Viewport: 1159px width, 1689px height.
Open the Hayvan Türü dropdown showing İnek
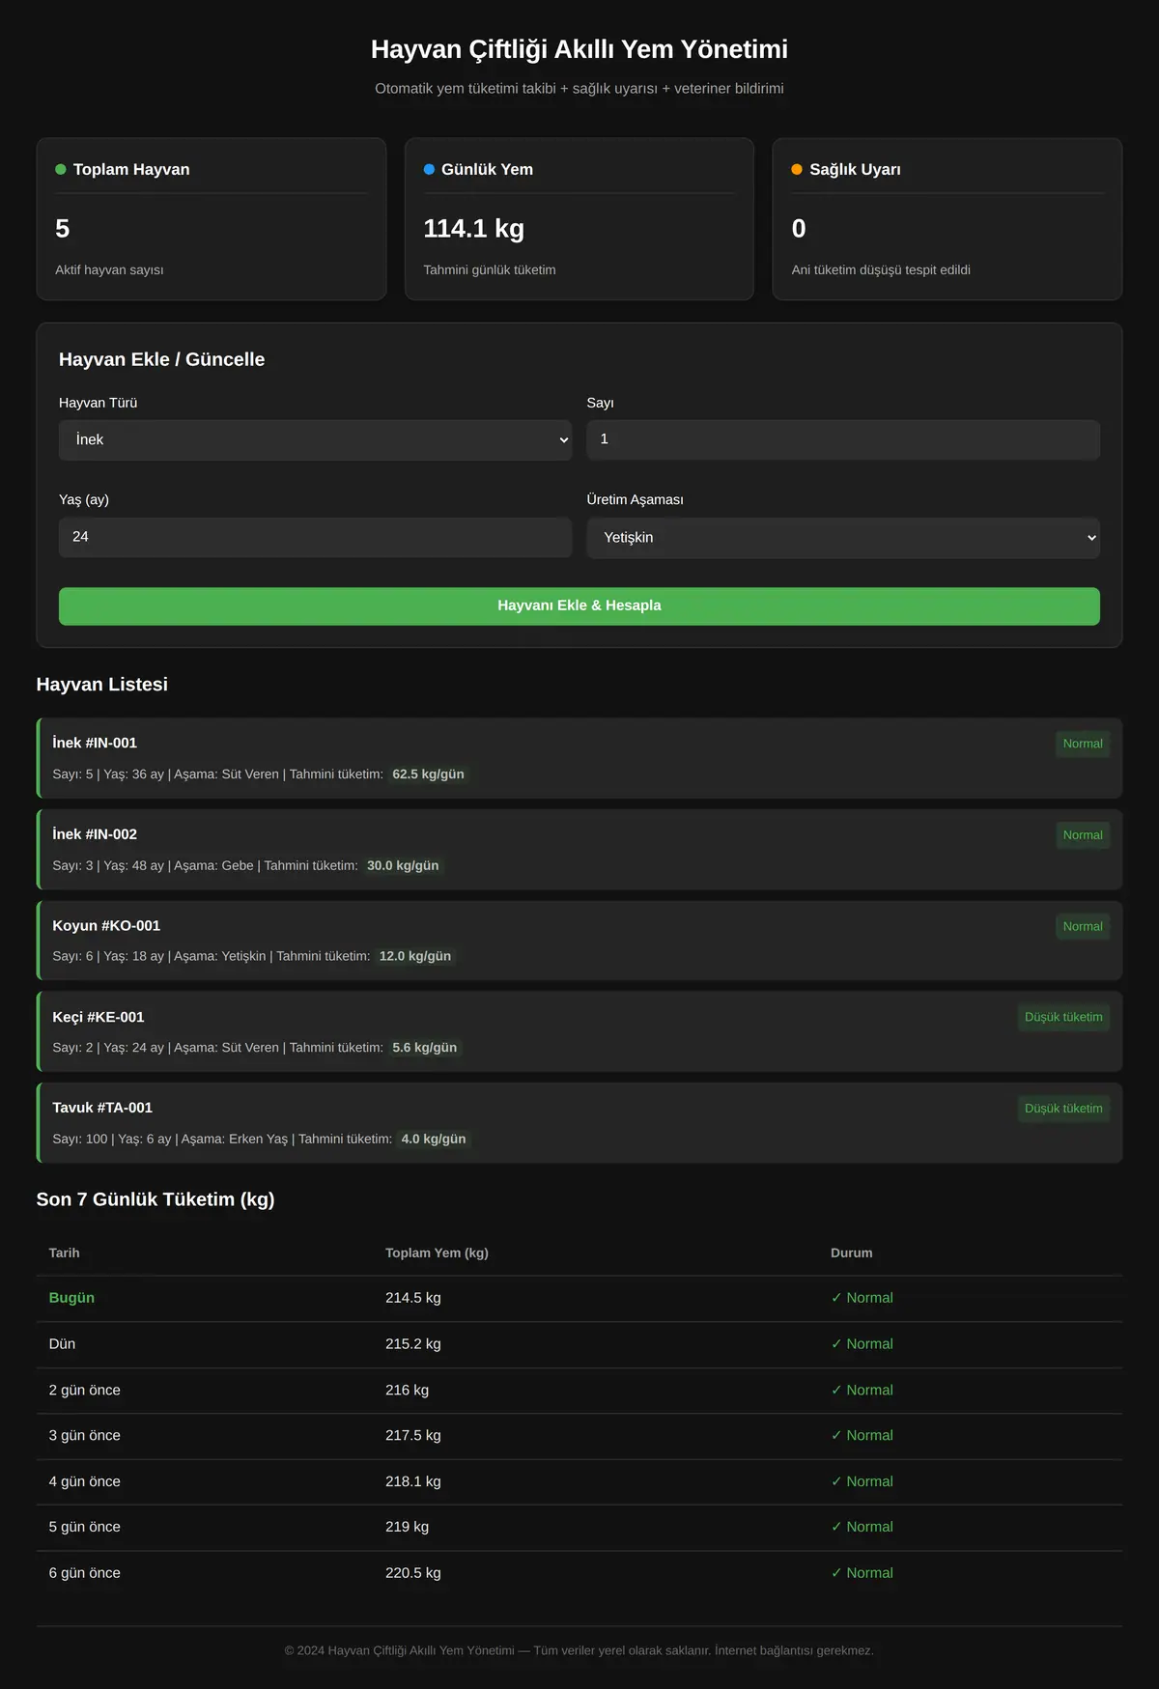[x=315, y=439]
